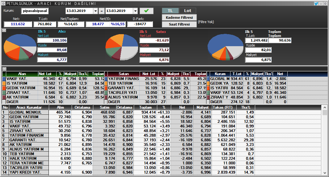
Task: Select TACIRLER YATIRI row in main table
Action: (x=162, y=167)
